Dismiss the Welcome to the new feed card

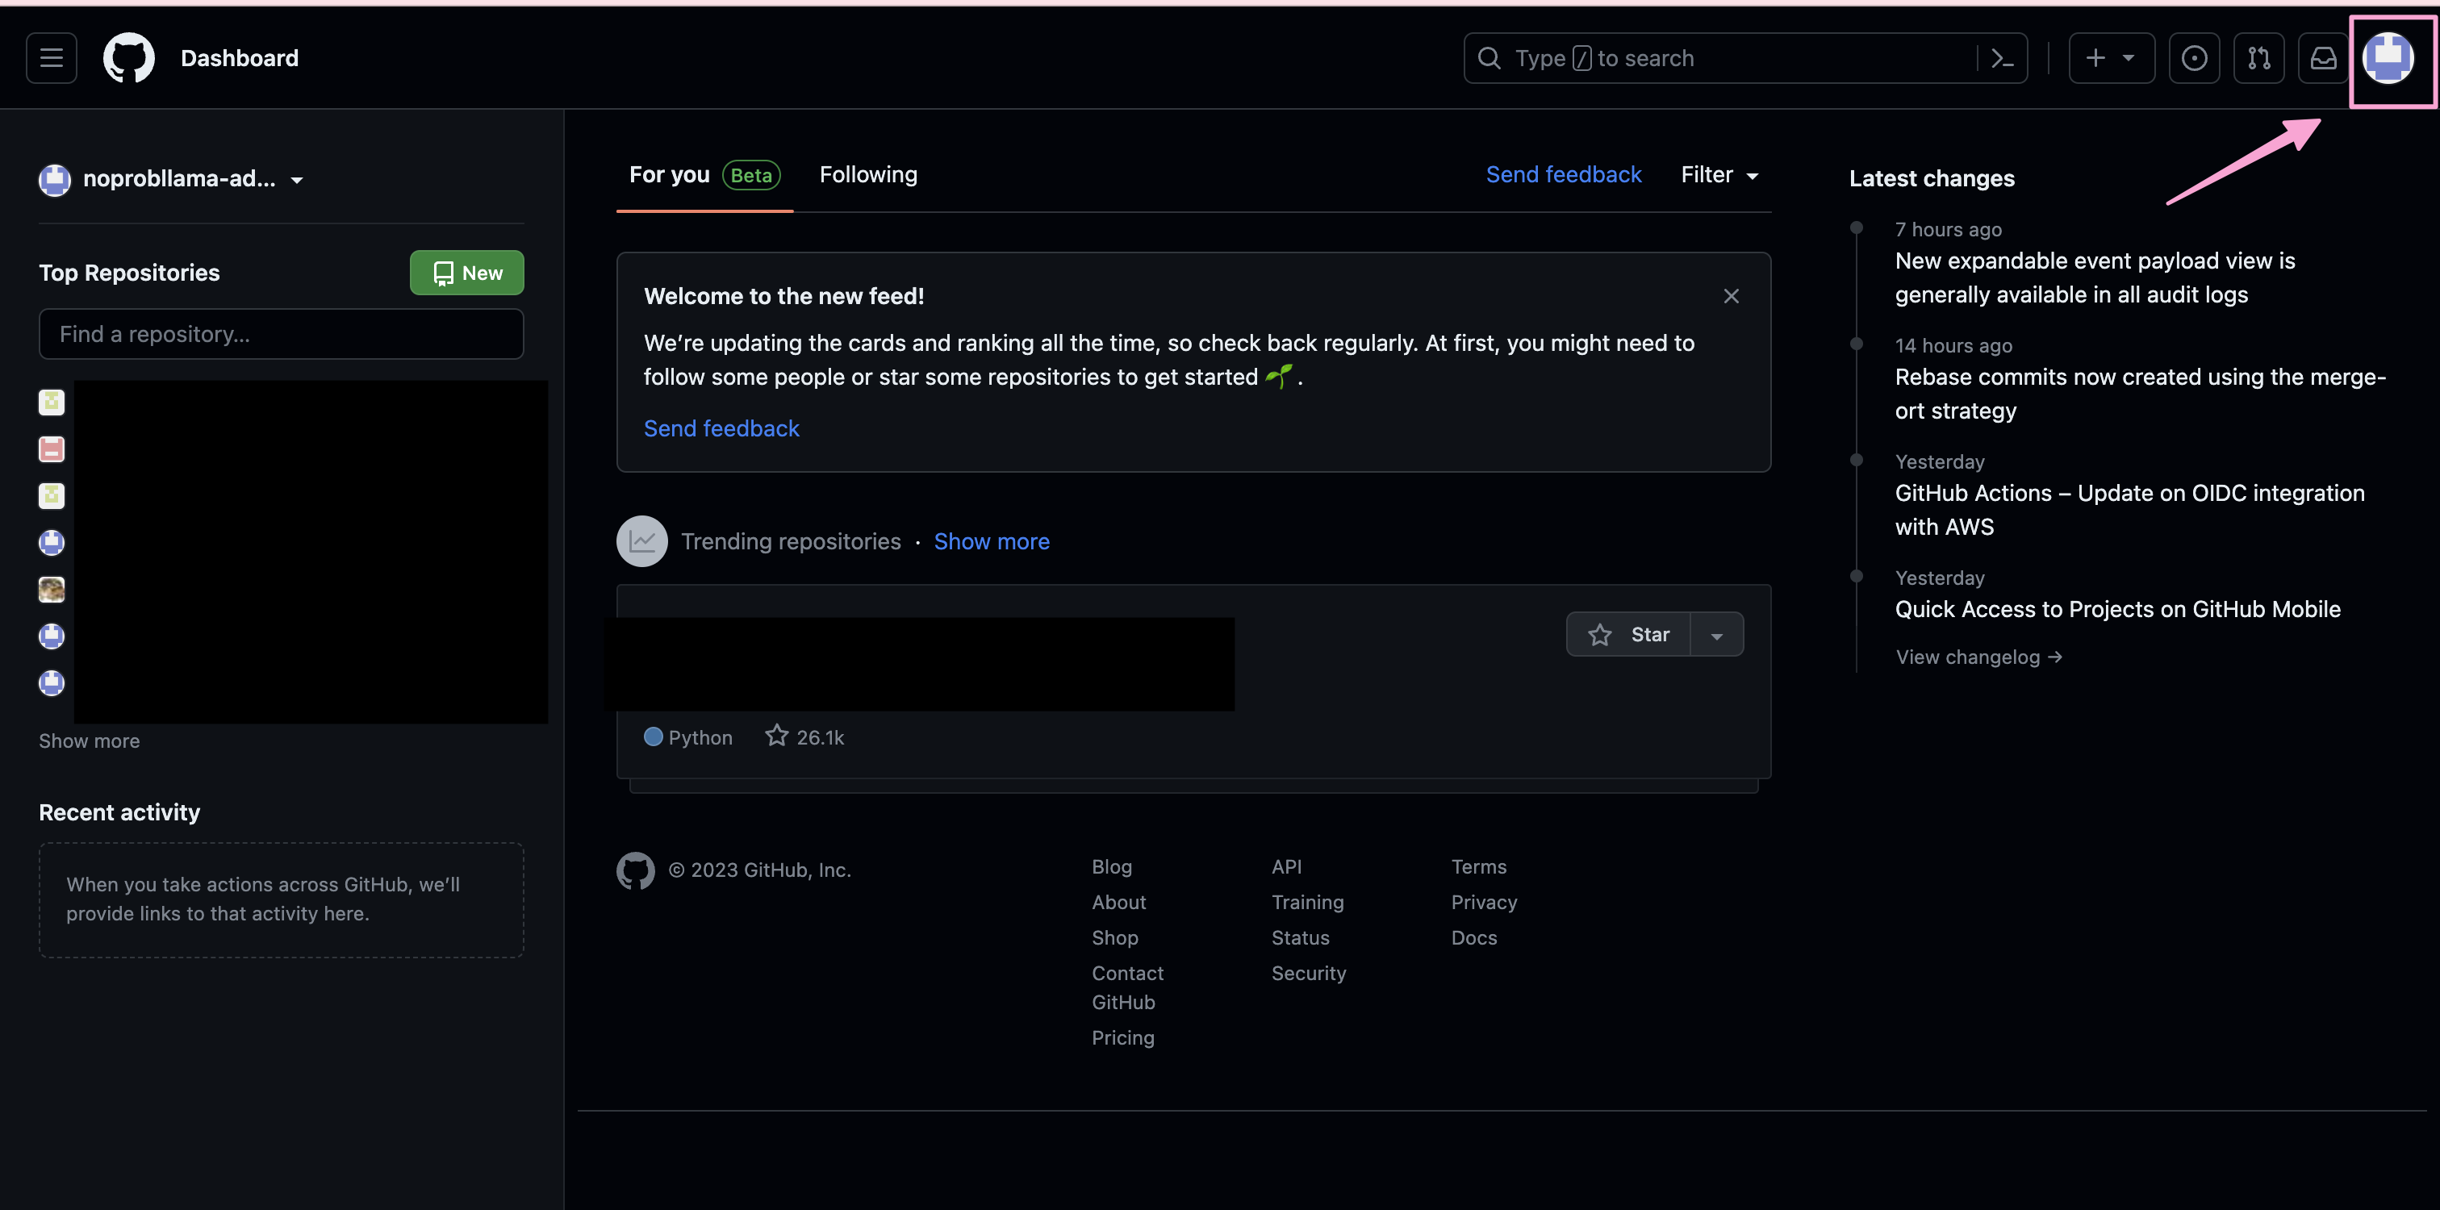[1731, 296]
